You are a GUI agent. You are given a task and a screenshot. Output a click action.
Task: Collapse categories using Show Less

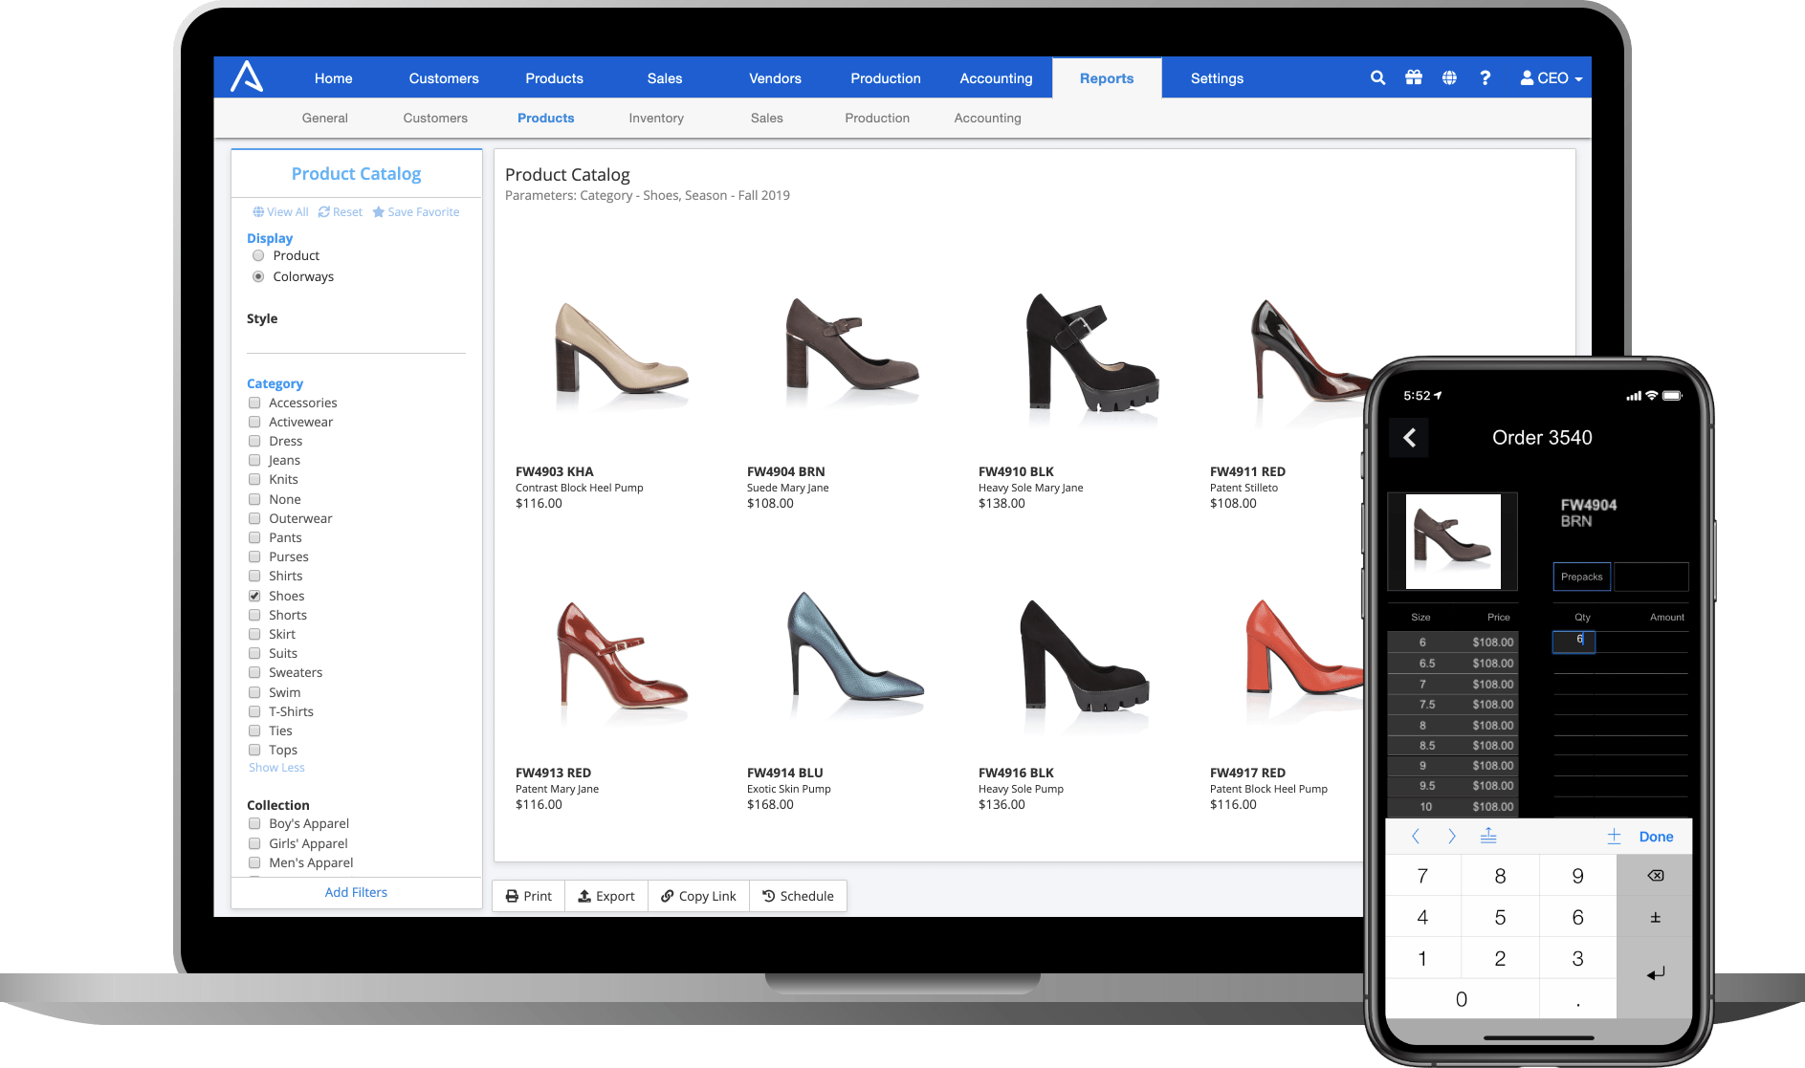(276, 767)
